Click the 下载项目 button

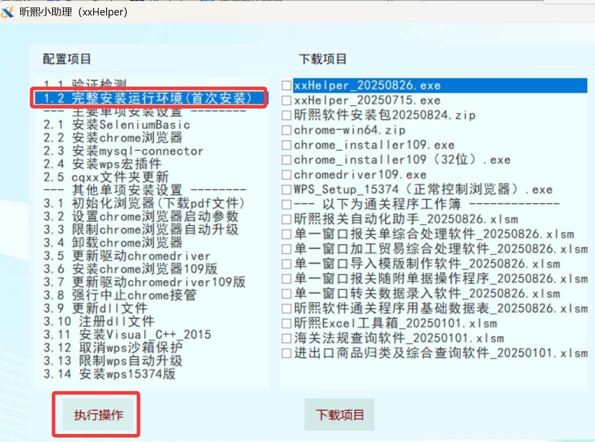pyautogui.click(x=339, y=414)
